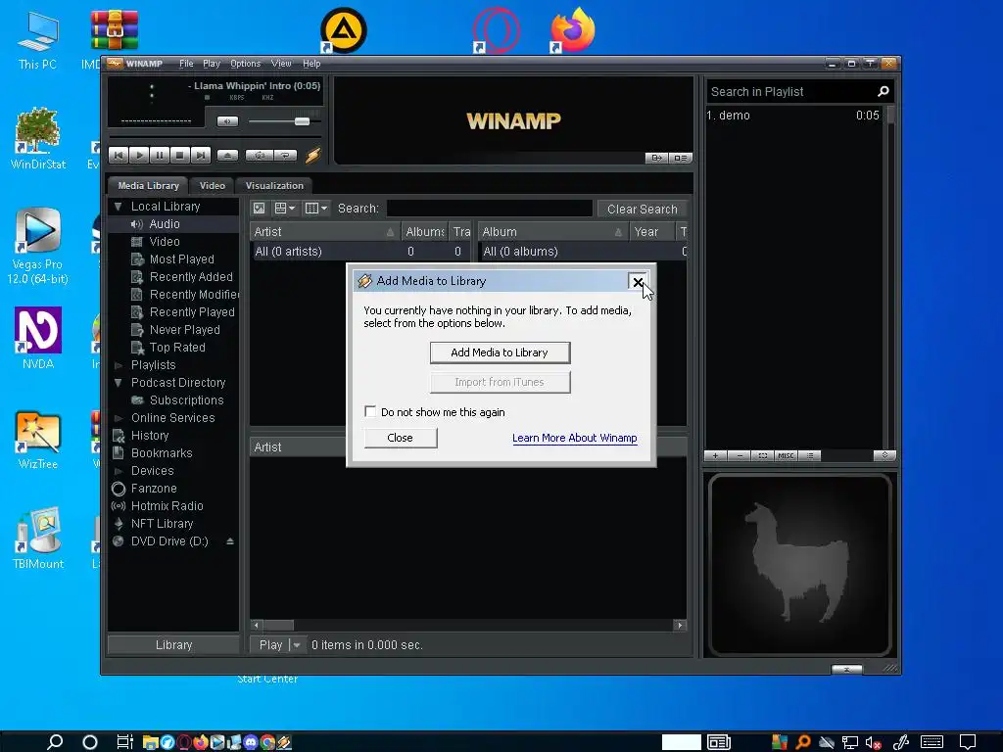Expand the Playlists tree node
Viewport: 1003px width, 752px height.
[118, 365]
